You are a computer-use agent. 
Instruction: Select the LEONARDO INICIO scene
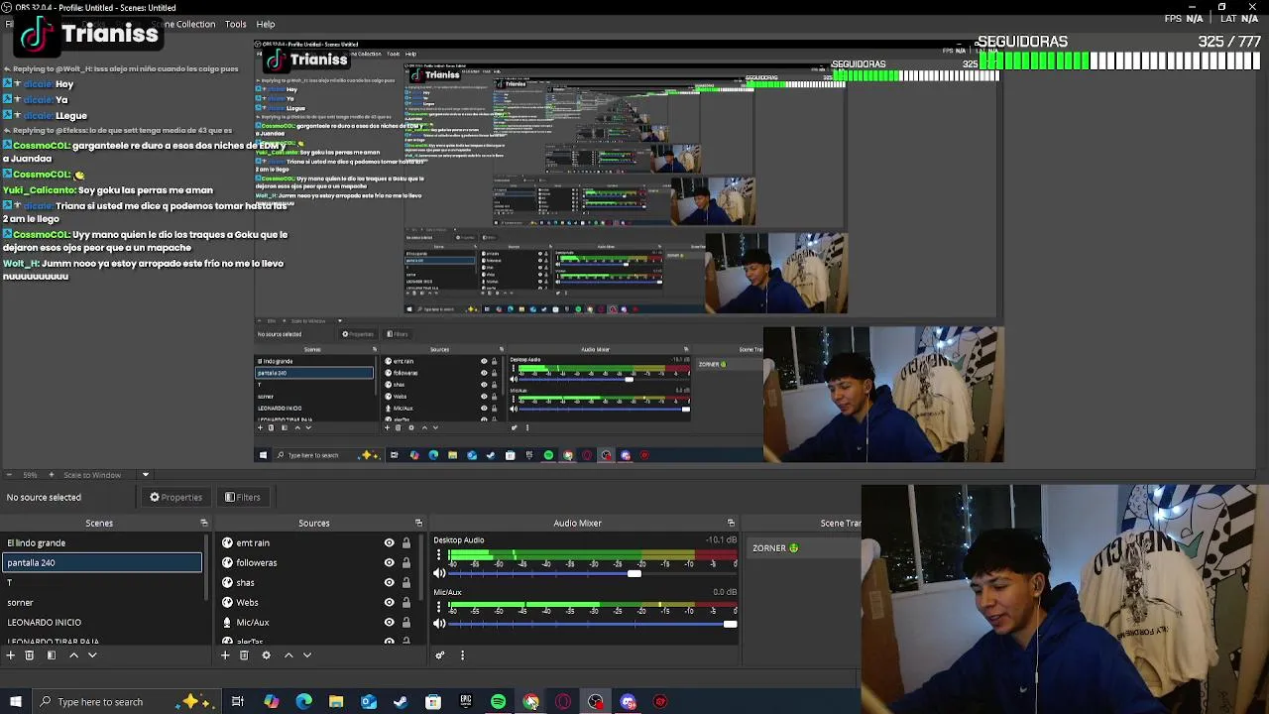point(101,622)
